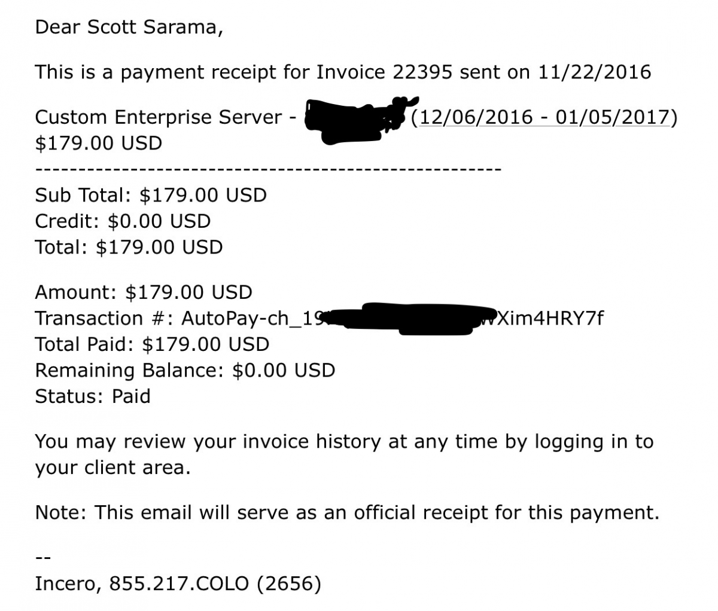Click the 11/22/2016 invoice sent date
Screen dimensions: 718x611
[594, 72]
